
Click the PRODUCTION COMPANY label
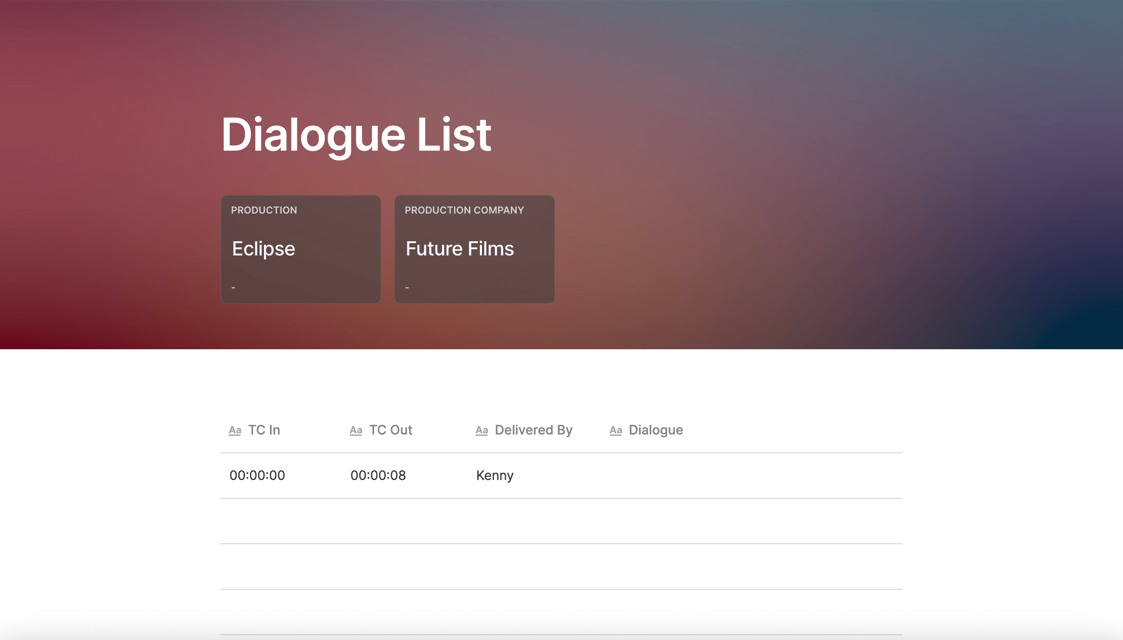click(464, 210)
